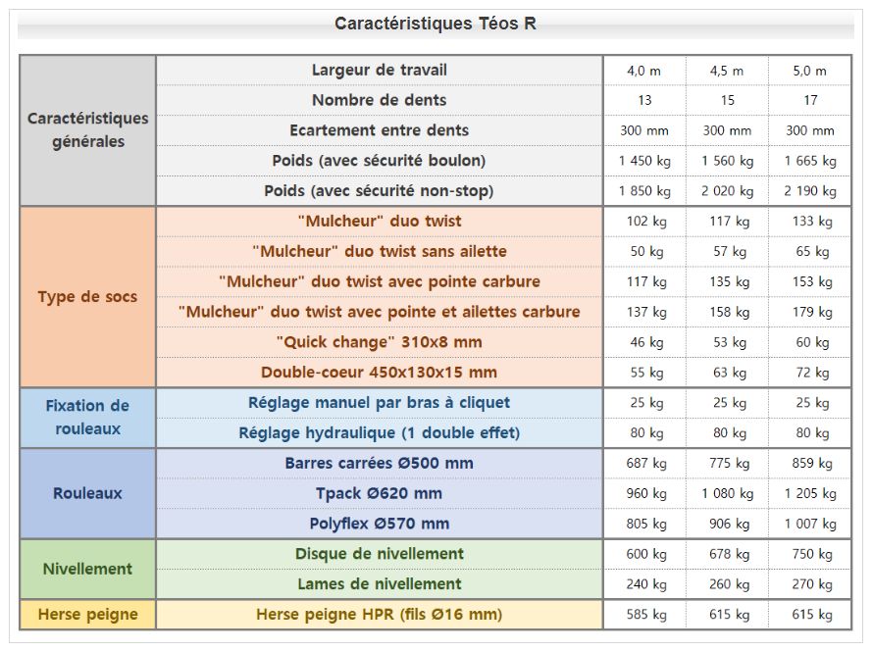
Task: Select the 2 190 kg weight cell
Action: [809, 191]
